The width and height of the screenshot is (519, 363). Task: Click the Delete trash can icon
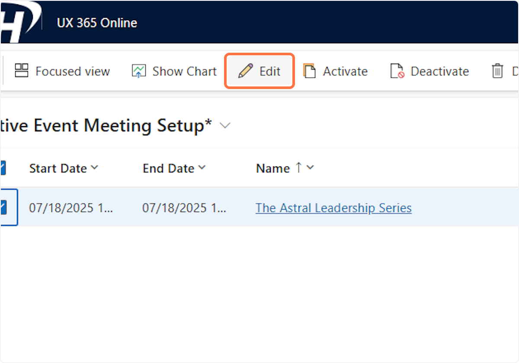498,71
